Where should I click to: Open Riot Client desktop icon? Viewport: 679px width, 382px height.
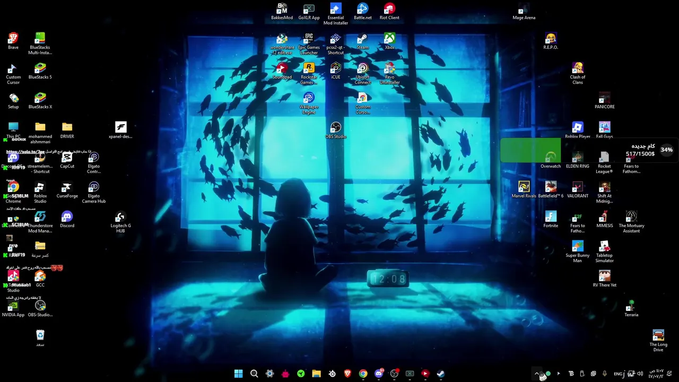coord(389,12)
